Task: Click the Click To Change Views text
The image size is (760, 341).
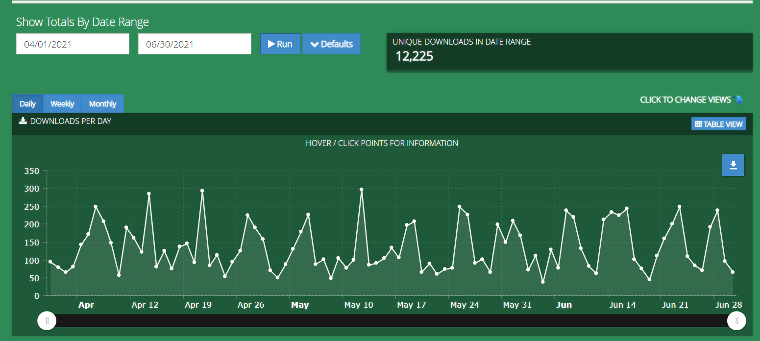Action: (x=685, y=100)
